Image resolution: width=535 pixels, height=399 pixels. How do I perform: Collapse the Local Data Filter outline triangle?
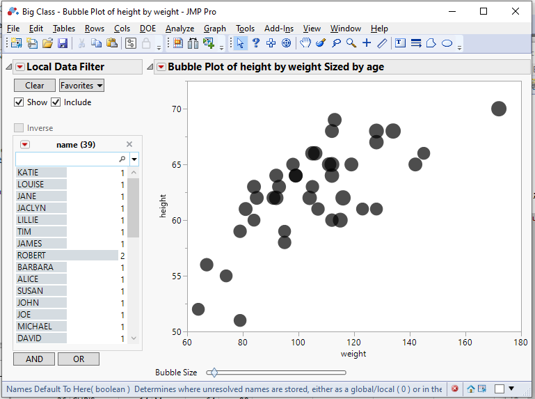pos(9,67)
